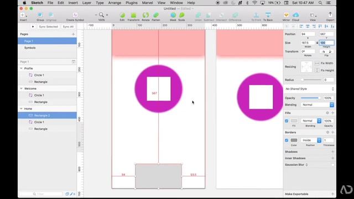This screenshot has height=199, width=354.
Task: Add a new fill with plus icon
Action: click(332, 113)
